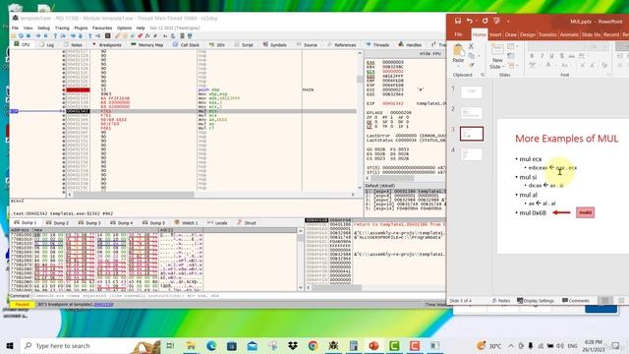Viewport: 629px width, 354px height.
Task: Expand the Clipboard dialog launcher
Action: pyautogui.click(x=483, y=75)
